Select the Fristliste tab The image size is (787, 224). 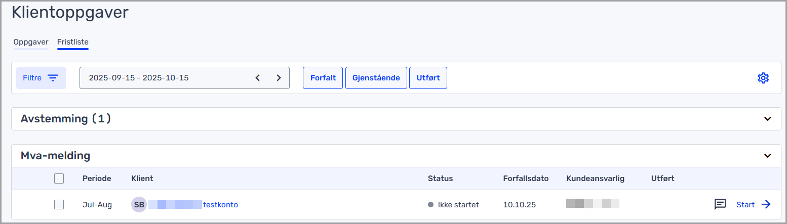[x=73, y=42]
